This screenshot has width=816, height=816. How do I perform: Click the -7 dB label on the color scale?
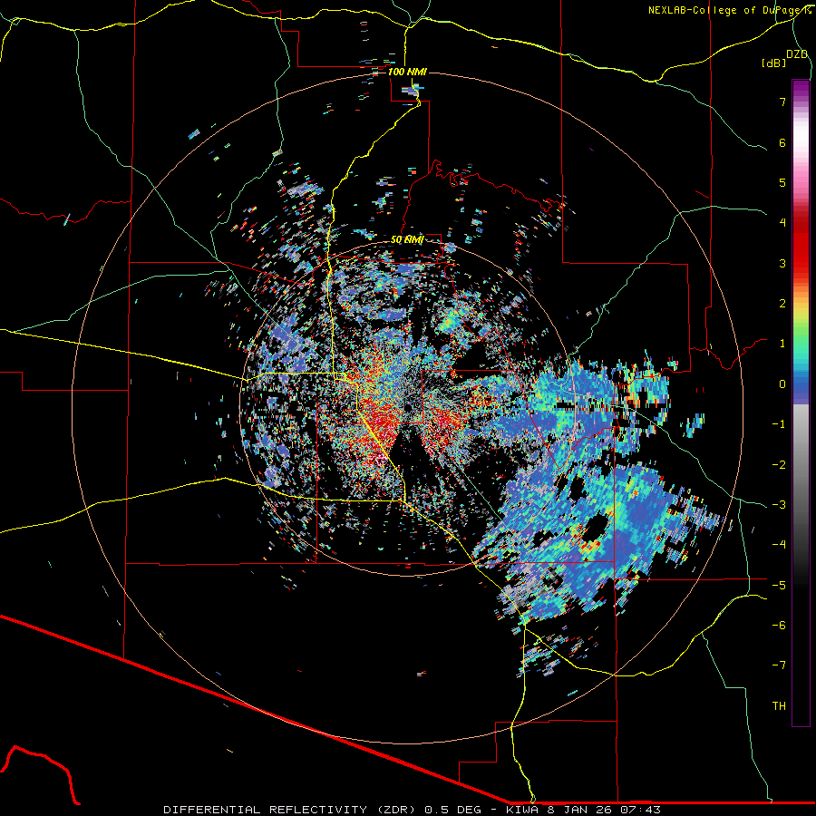[779, 665]
